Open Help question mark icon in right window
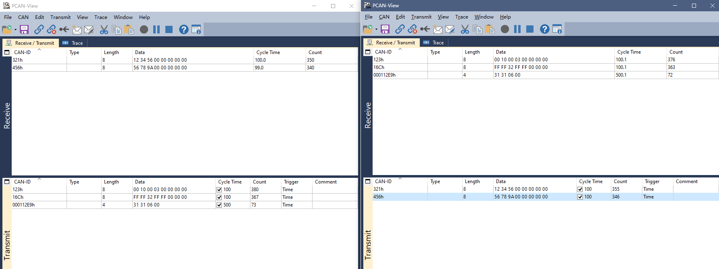This screenshot has height=269, width=719. pos(544,29)
